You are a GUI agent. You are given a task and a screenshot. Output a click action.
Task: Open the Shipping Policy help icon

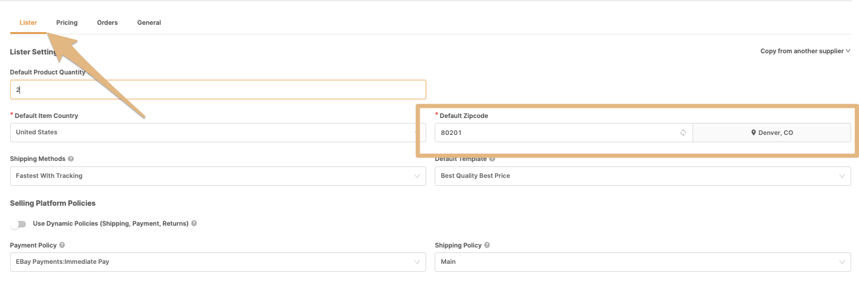click(x=487, y=245)
